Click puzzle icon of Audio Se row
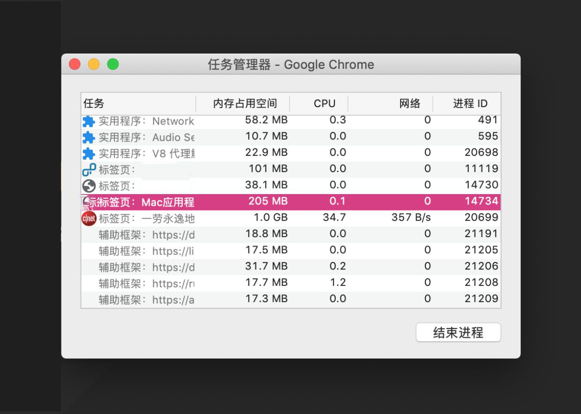 pos(89,138)
